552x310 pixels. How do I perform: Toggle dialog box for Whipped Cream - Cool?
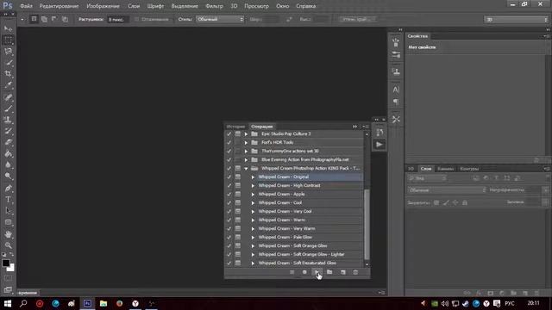pyautogui.click(x=238, y=203)
